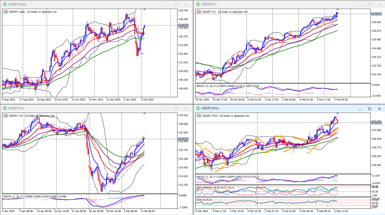Viewport: 385px width, 215px height.
Task: Click the candlestick icon in USDJPY,H4 title bar
Action: [x=5, y=108]
